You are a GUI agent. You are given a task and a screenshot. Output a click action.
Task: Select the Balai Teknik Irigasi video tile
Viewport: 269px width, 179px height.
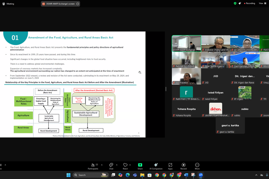[x=216, y=60]
